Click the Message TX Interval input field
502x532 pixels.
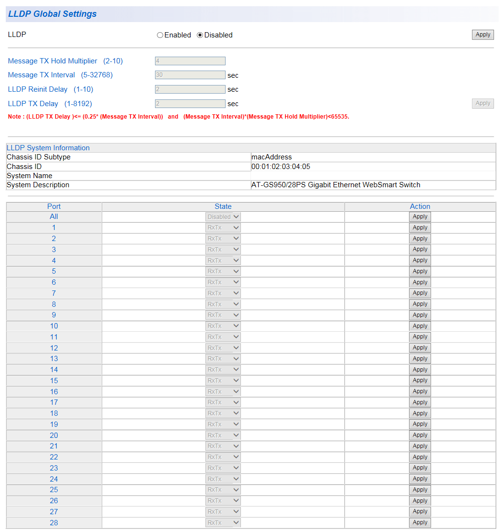[190, 75]
